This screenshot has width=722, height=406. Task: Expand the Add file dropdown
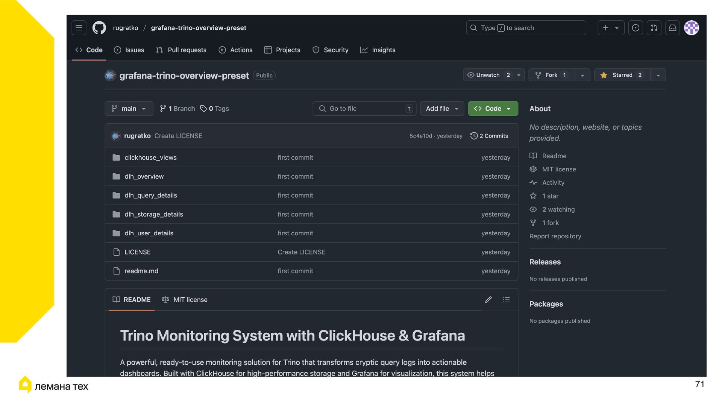pos(441,109)
